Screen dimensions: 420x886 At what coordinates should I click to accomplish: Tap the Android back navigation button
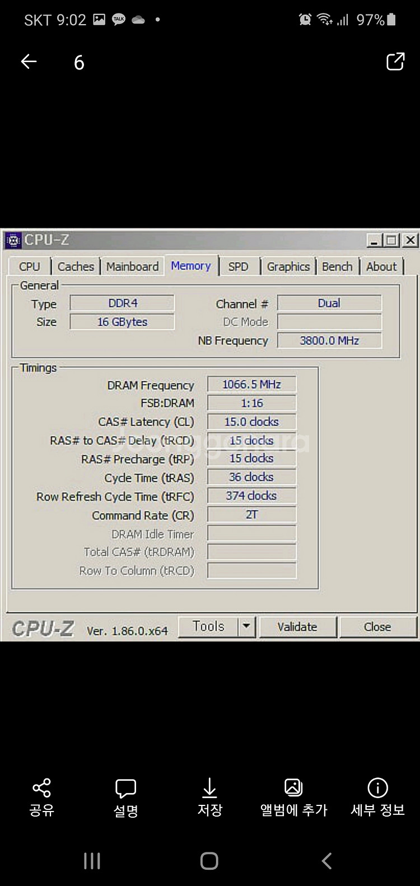pyautogui.click(x=327, y=861)
